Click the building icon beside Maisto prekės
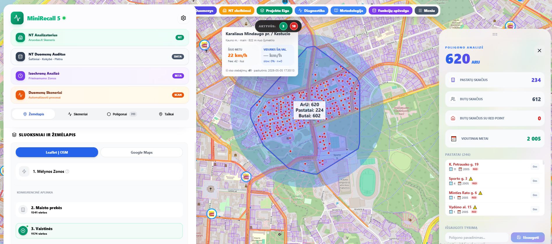This screenshot has width=552, height=244. pos(23,210)
